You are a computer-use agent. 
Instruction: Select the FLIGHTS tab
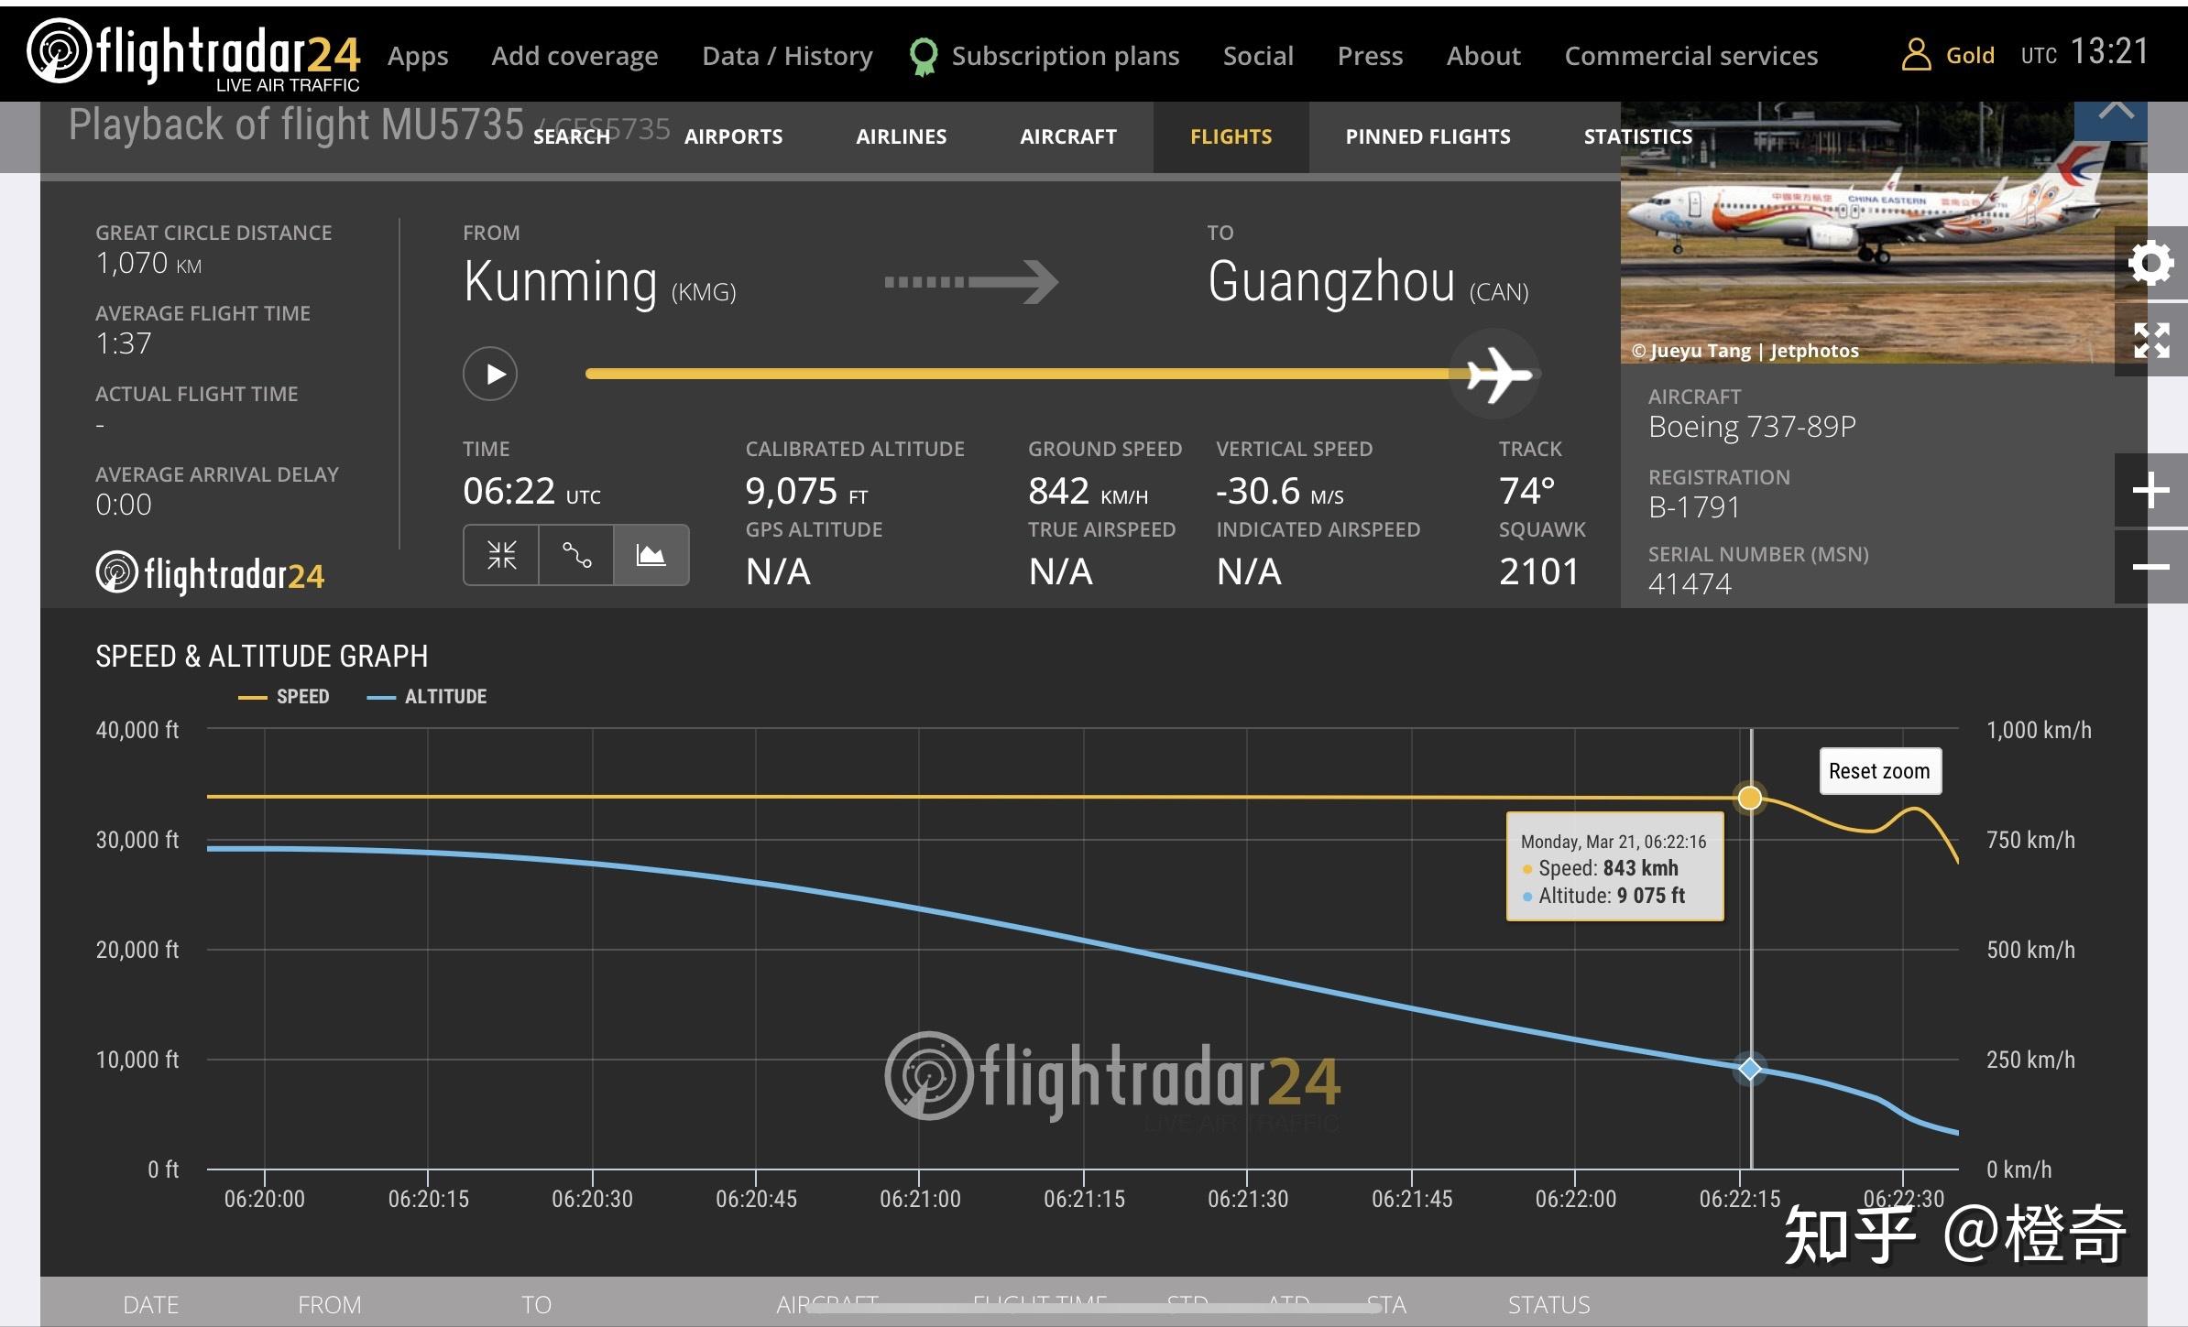[x=1231, y=137]
